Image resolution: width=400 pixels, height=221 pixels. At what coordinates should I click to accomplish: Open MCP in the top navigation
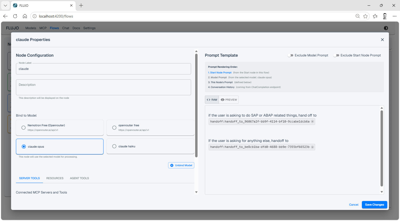[x=43, y=28]
